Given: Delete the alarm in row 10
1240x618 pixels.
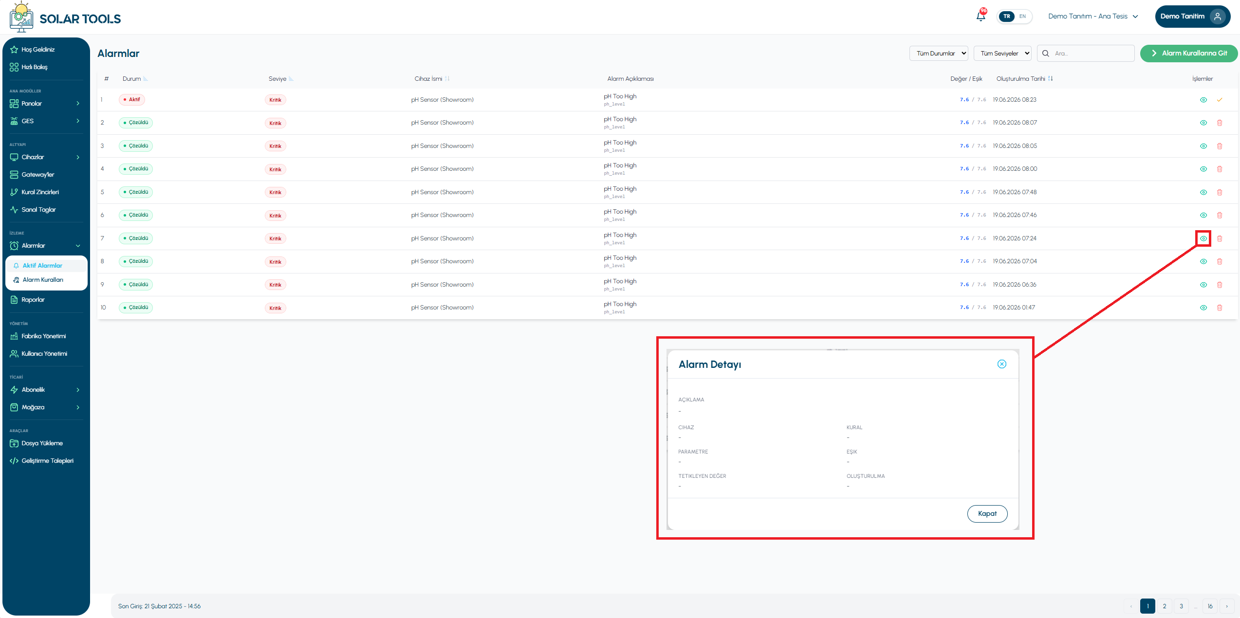Looking at the screenshot, I should [x=1220, y=308].
